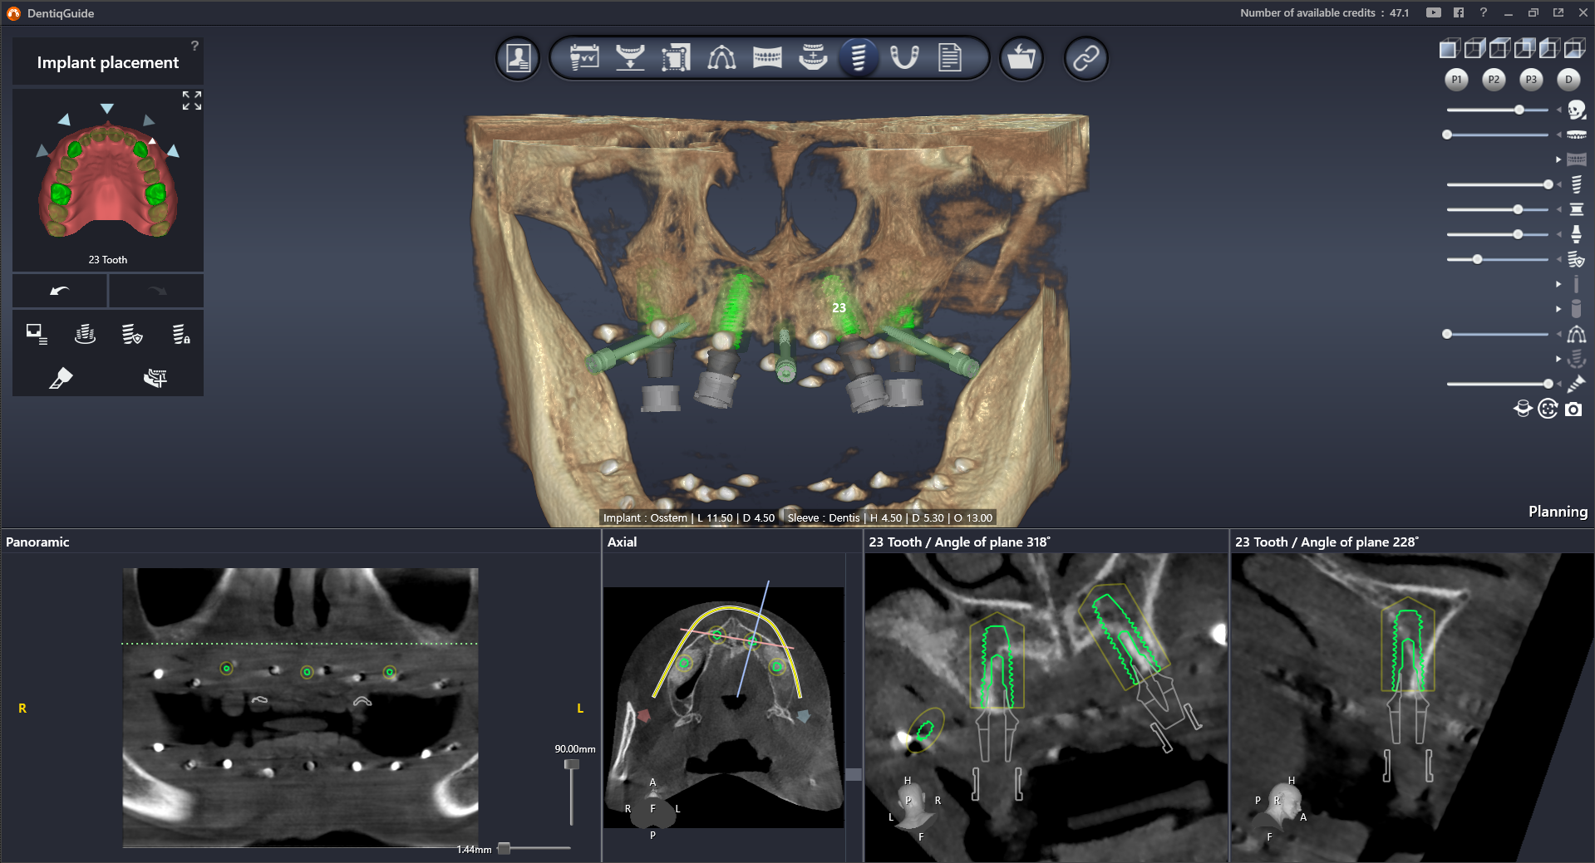1595x863 pixels.
Task: Enable the first cube orientation view
Action: [x=1449, y=47]
